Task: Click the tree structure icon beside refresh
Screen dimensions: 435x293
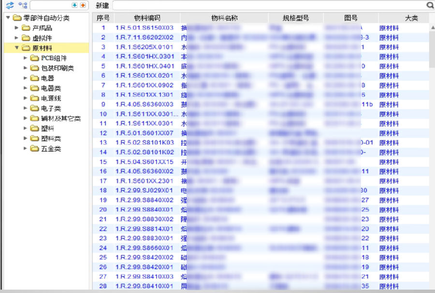Action: (x=22, y=5)
